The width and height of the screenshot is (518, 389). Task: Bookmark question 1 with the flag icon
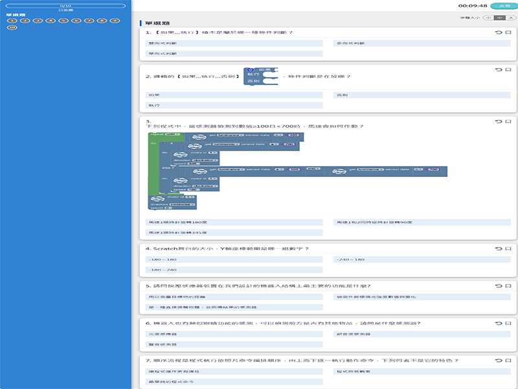(508, 32)
